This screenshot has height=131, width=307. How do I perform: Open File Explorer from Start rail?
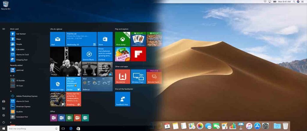(x=4, y=108)
